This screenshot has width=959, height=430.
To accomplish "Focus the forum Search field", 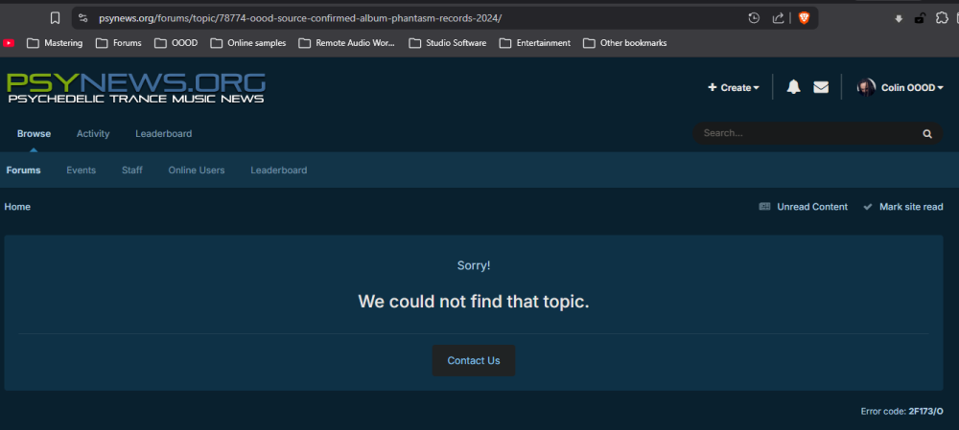I will [x=806, y=134].
